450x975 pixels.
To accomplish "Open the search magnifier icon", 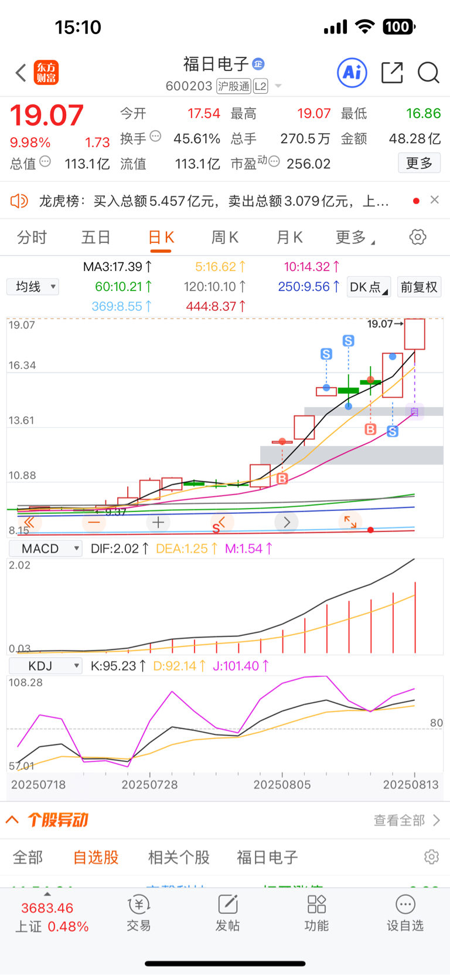I will tap(428, 73).
